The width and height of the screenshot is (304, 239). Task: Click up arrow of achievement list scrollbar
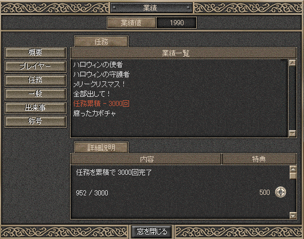coord(293,62)
